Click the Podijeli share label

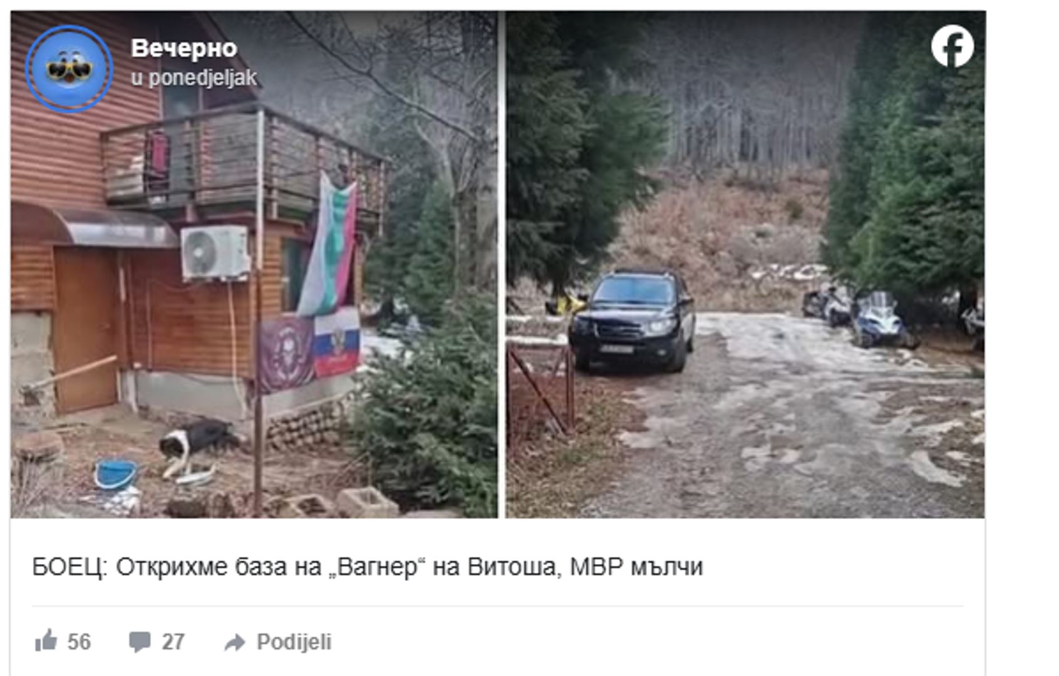pos(294,642)
